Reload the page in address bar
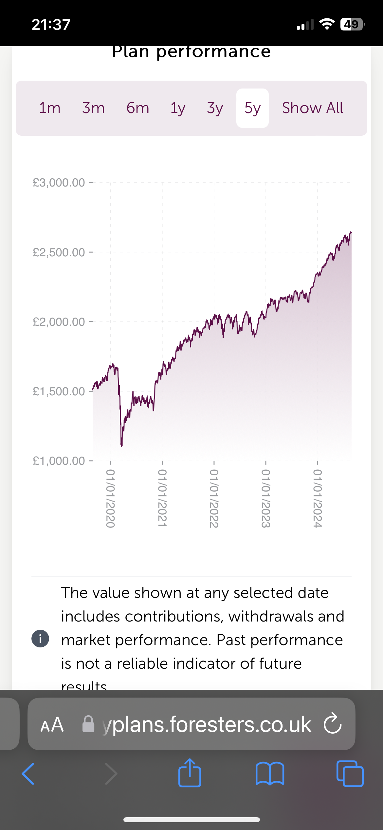 click(x=333, y=724)
